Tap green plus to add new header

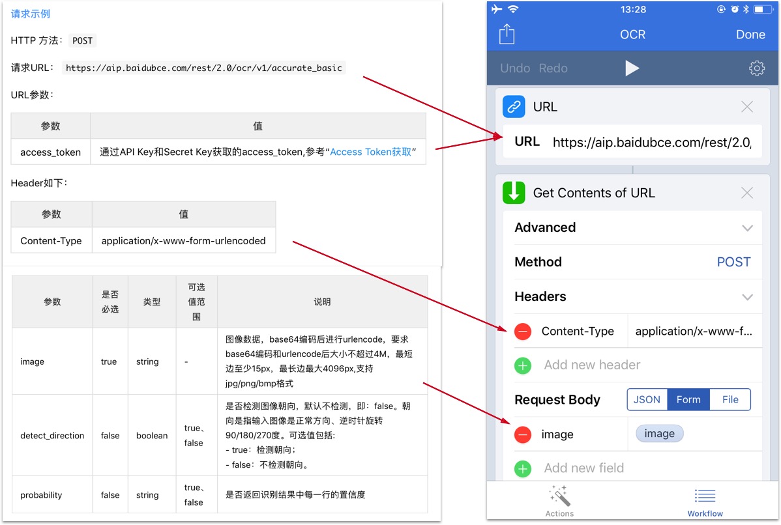point(523,365)
